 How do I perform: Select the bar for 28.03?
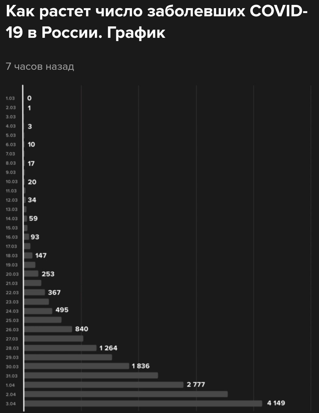point(60,348)
